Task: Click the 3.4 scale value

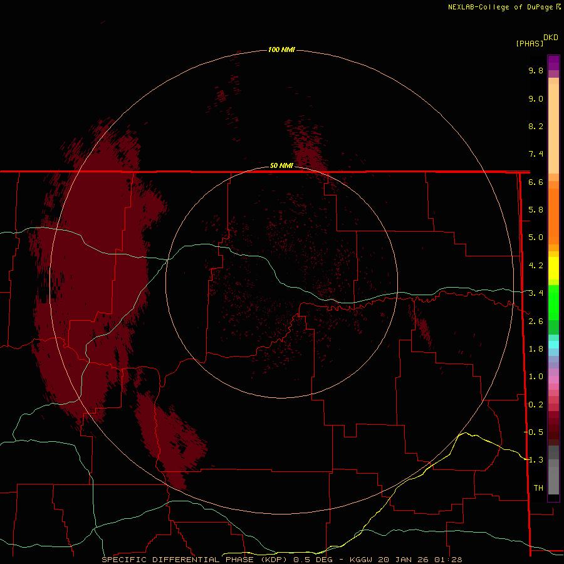Action: point(536,293)
